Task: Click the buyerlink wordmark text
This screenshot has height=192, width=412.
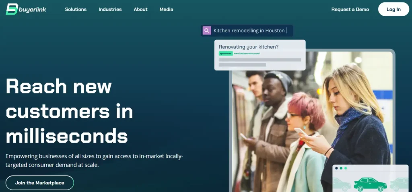Action: pos(33,10)
